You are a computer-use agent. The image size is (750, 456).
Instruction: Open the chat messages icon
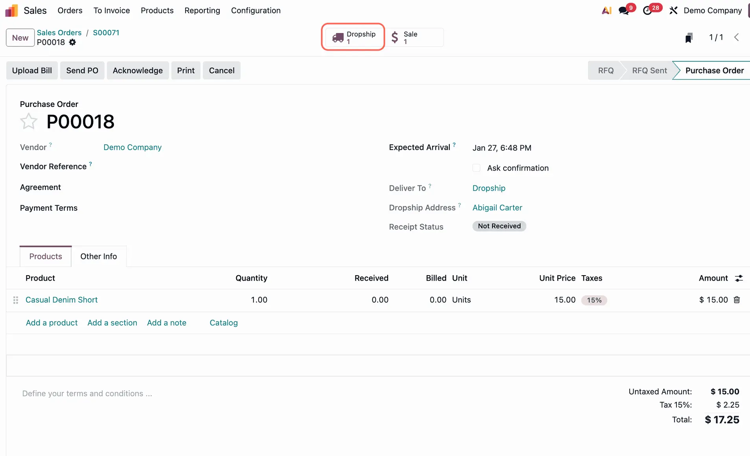tap(623, 11)
